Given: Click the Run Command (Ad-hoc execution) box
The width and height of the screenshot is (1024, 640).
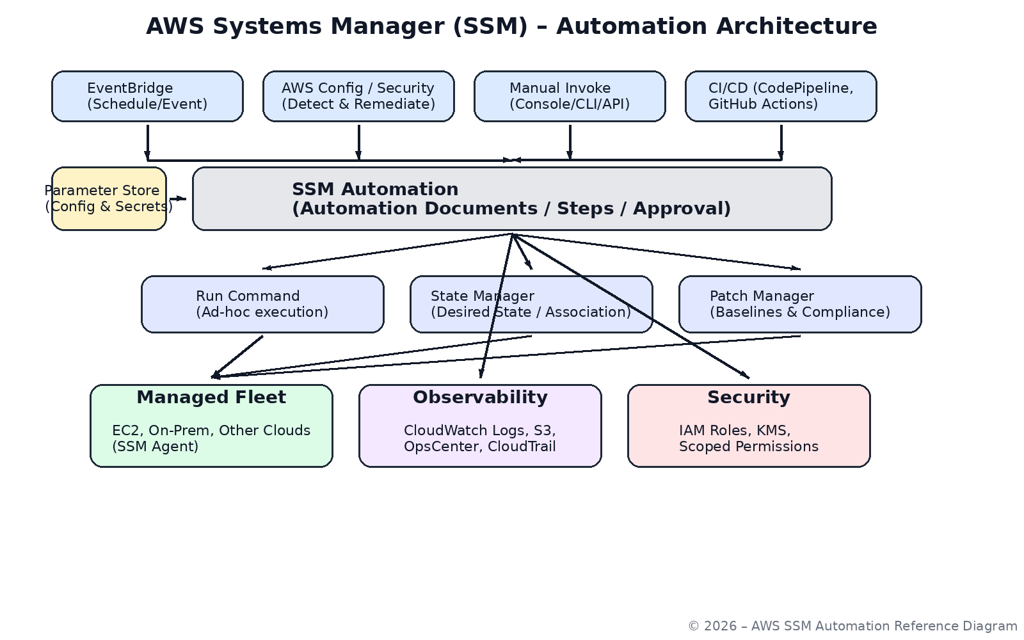Looking at the screenshot, I should click(x=262, y=304).
